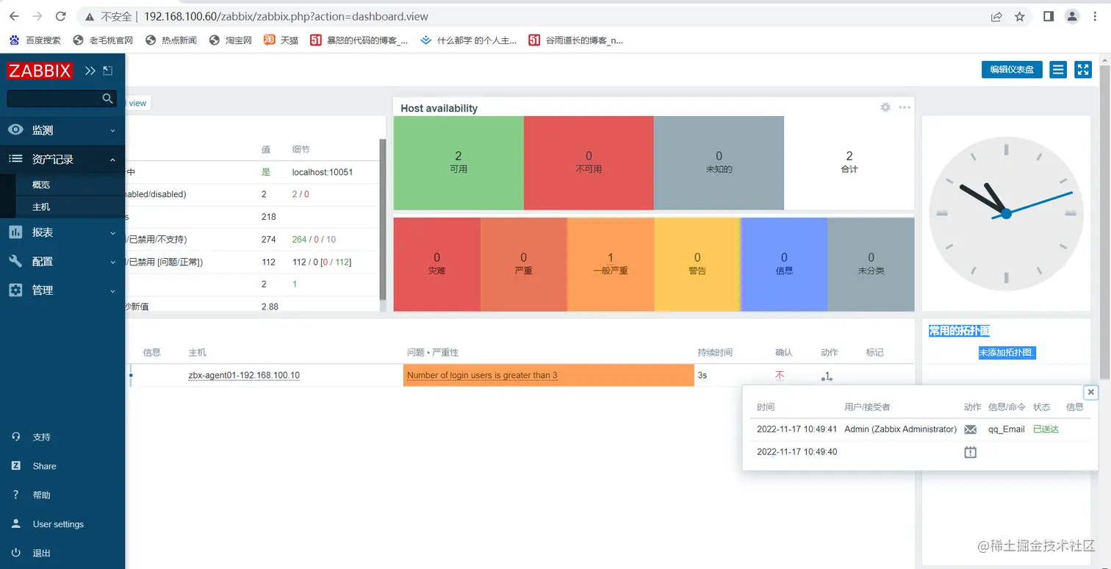This screenshot has height=569, width=1111.
Task: Open the dashboard actions hamburger menu
Action: (1058, 69)
